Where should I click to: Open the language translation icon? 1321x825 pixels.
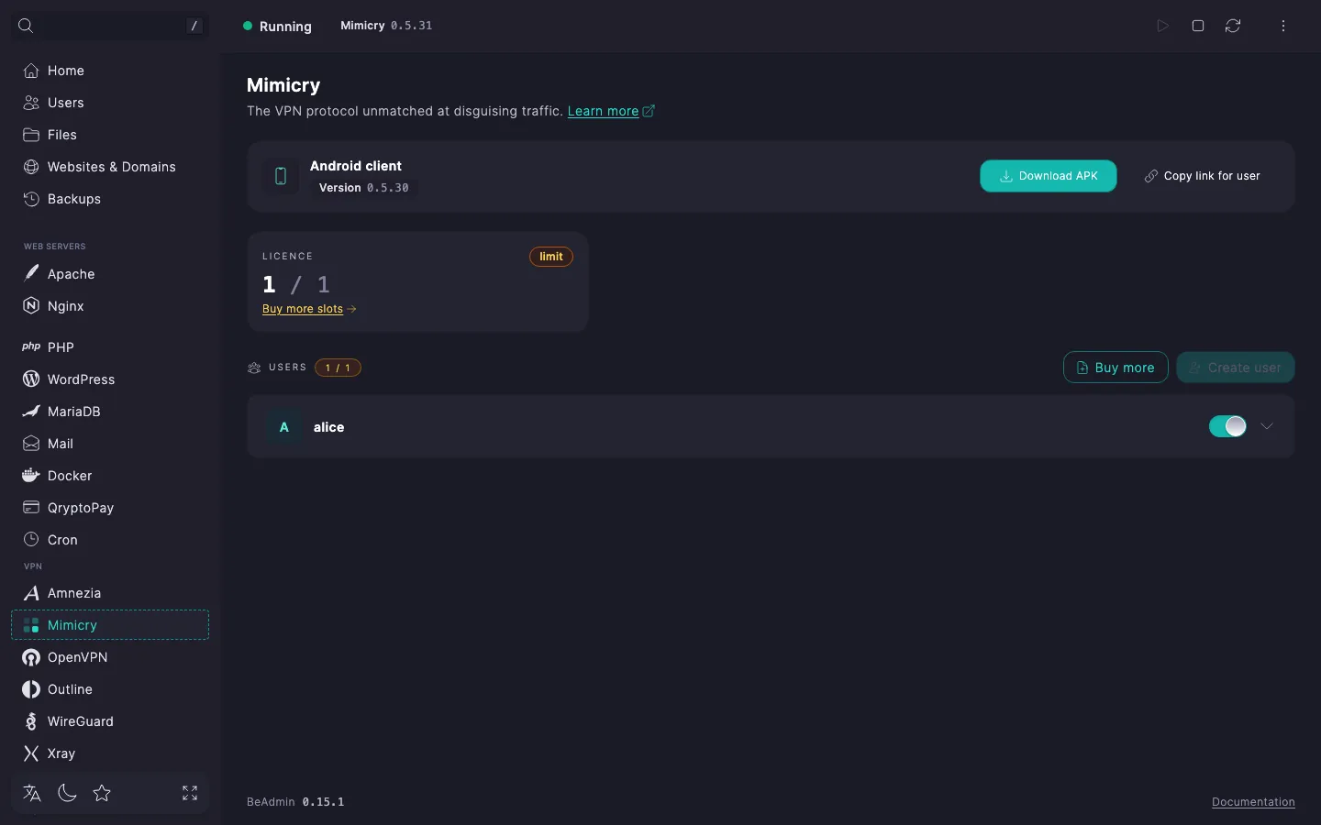tap(32, 793)
